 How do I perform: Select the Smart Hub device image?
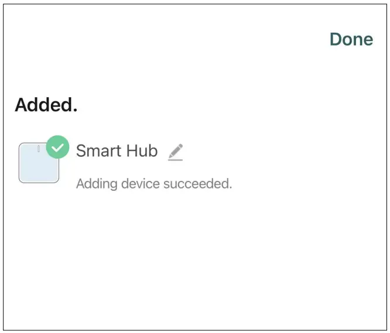pyautogui.click(x=39, y=164)
